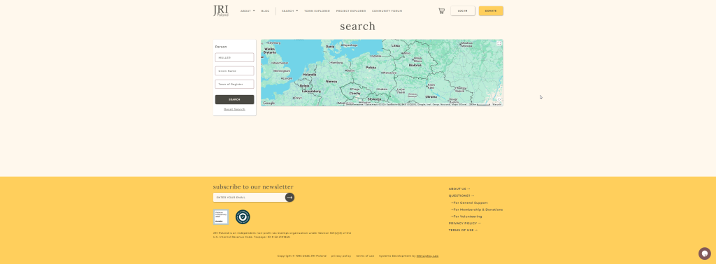Expand the About dropdown menu

tap(248, 11)
